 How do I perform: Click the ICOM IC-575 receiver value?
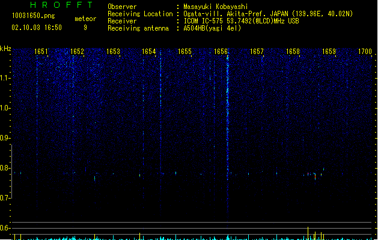241,21
